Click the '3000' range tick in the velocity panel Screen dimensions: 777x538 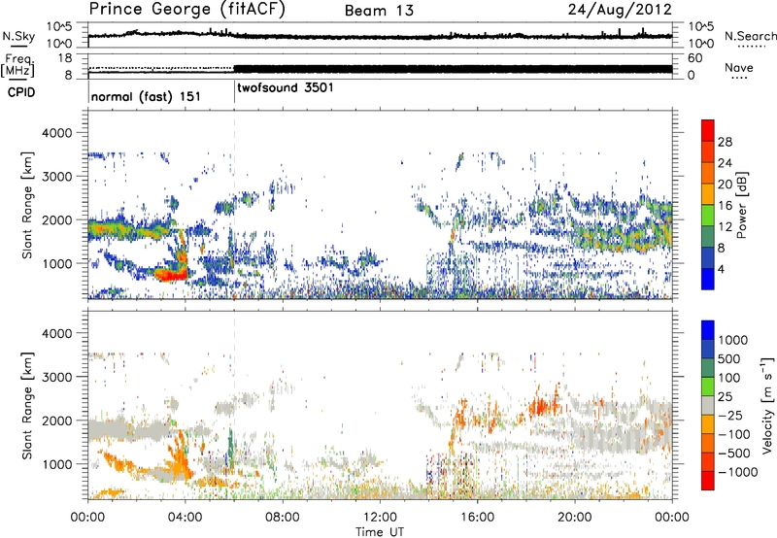pyautogui.click(x=56, y=377)
